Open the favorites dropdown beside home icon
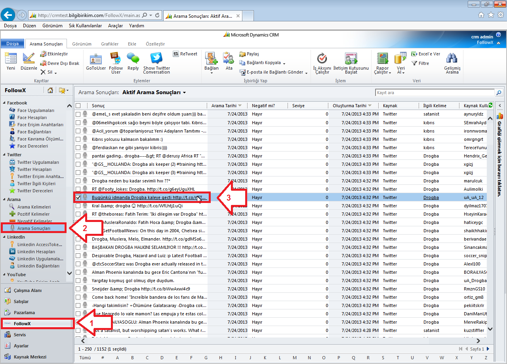This screenshot has height=364, width=507. [64, 90]
